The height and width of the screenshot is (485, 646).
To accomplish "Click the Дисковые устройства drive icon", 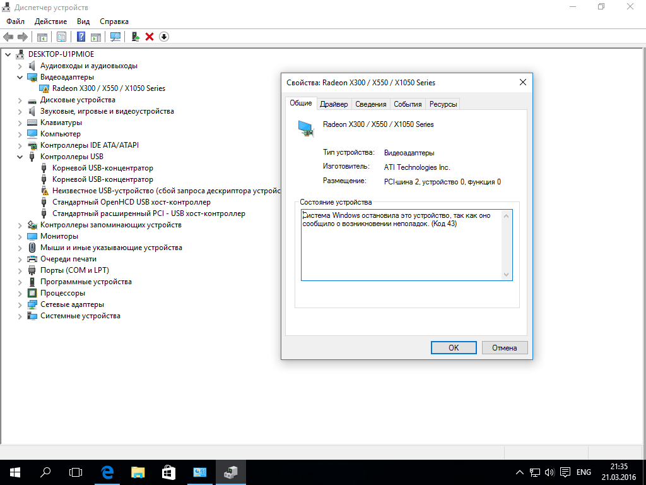I will [32, 100].
